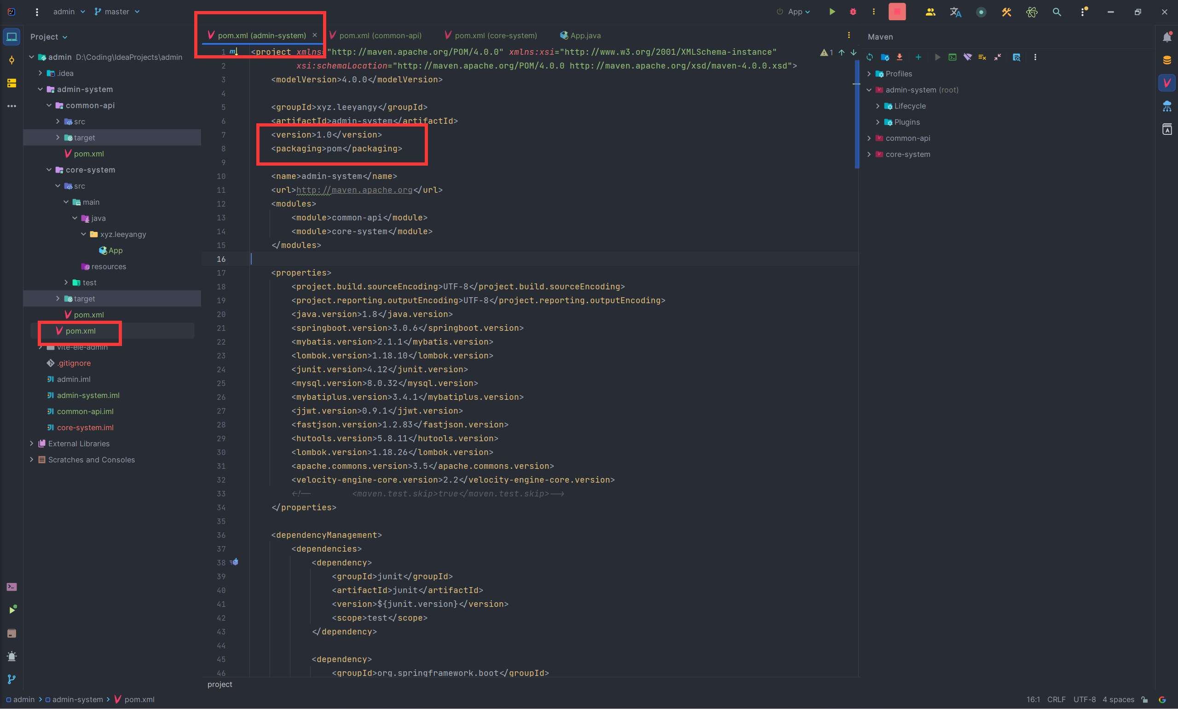This screenshot has width=1178, height=709.
Task: Debug the App configuration
Action: [853, 12]
